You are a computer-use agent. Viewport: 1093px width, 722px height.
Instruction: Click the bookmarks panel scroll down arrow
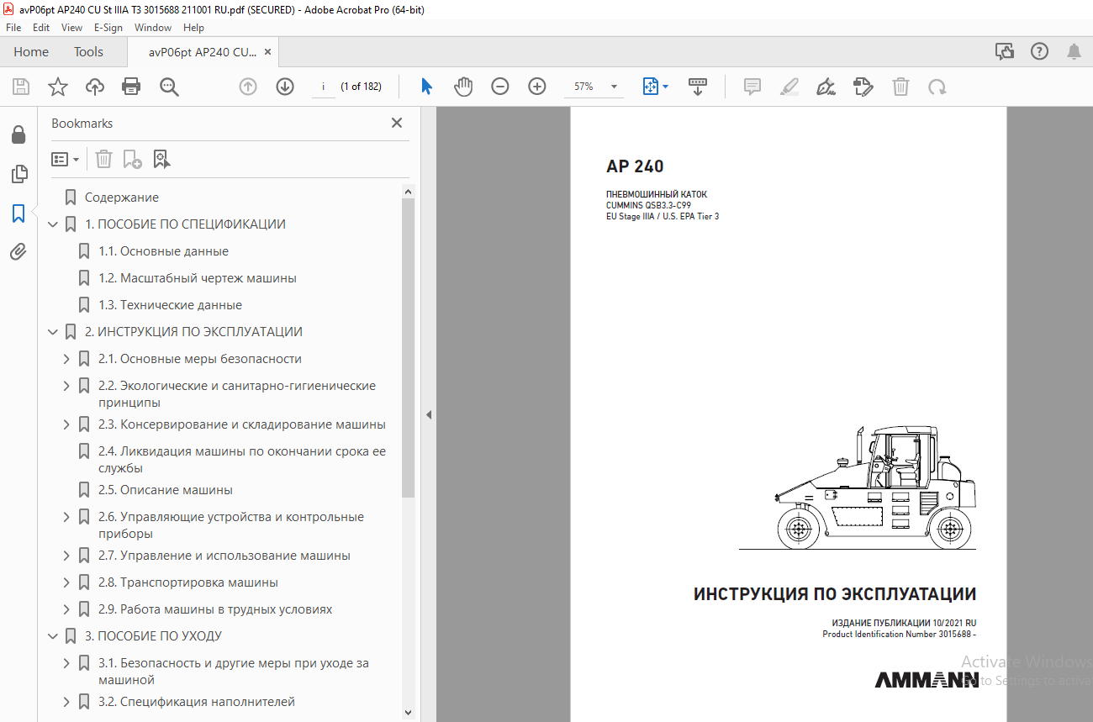pyautogui.click(x=409, y=712)
